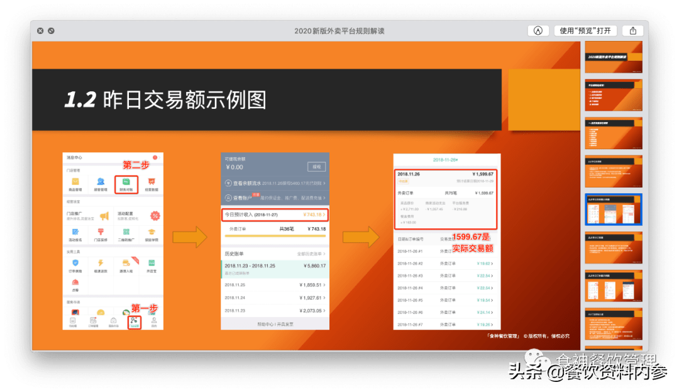Click the '消息中心' row in phone screenshot
The height and width of the screenshot is (392, 679).
click(113, 158)
